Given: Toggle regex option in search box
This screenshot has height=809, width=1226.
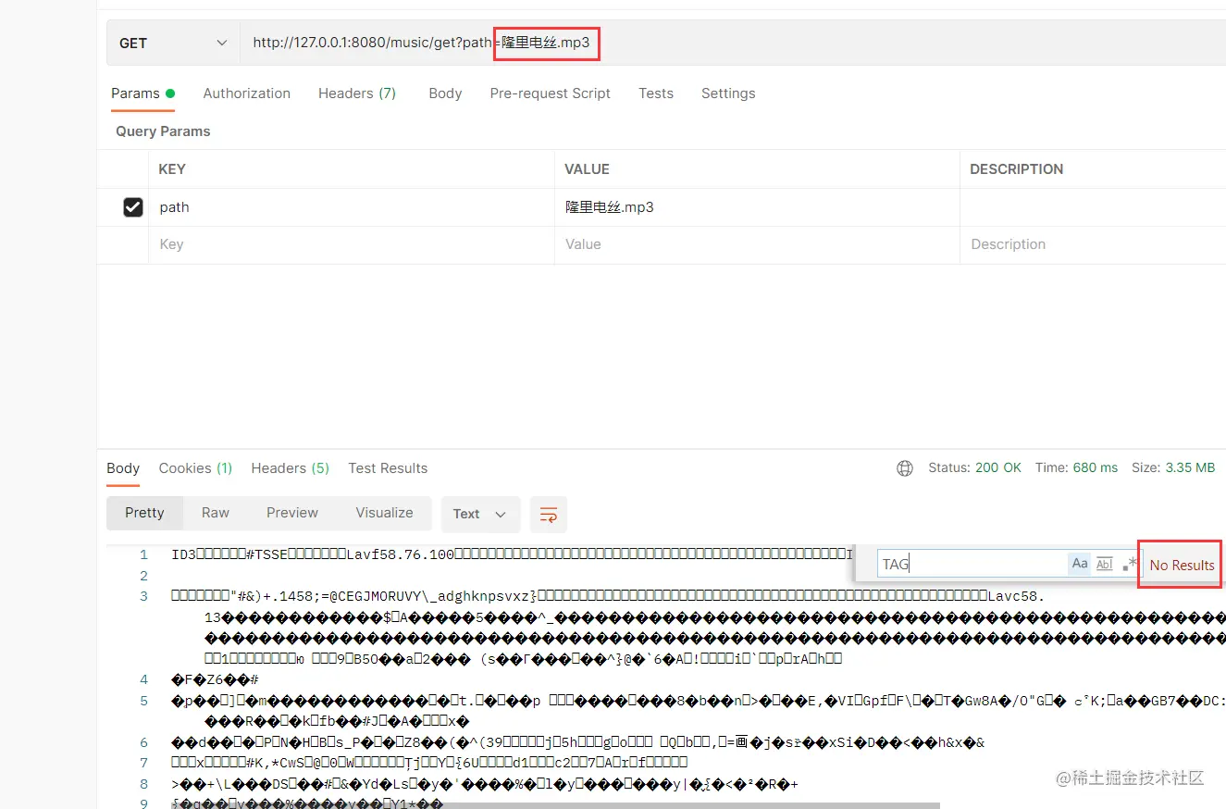Looking at the screenshot, I should [1130, 564].
